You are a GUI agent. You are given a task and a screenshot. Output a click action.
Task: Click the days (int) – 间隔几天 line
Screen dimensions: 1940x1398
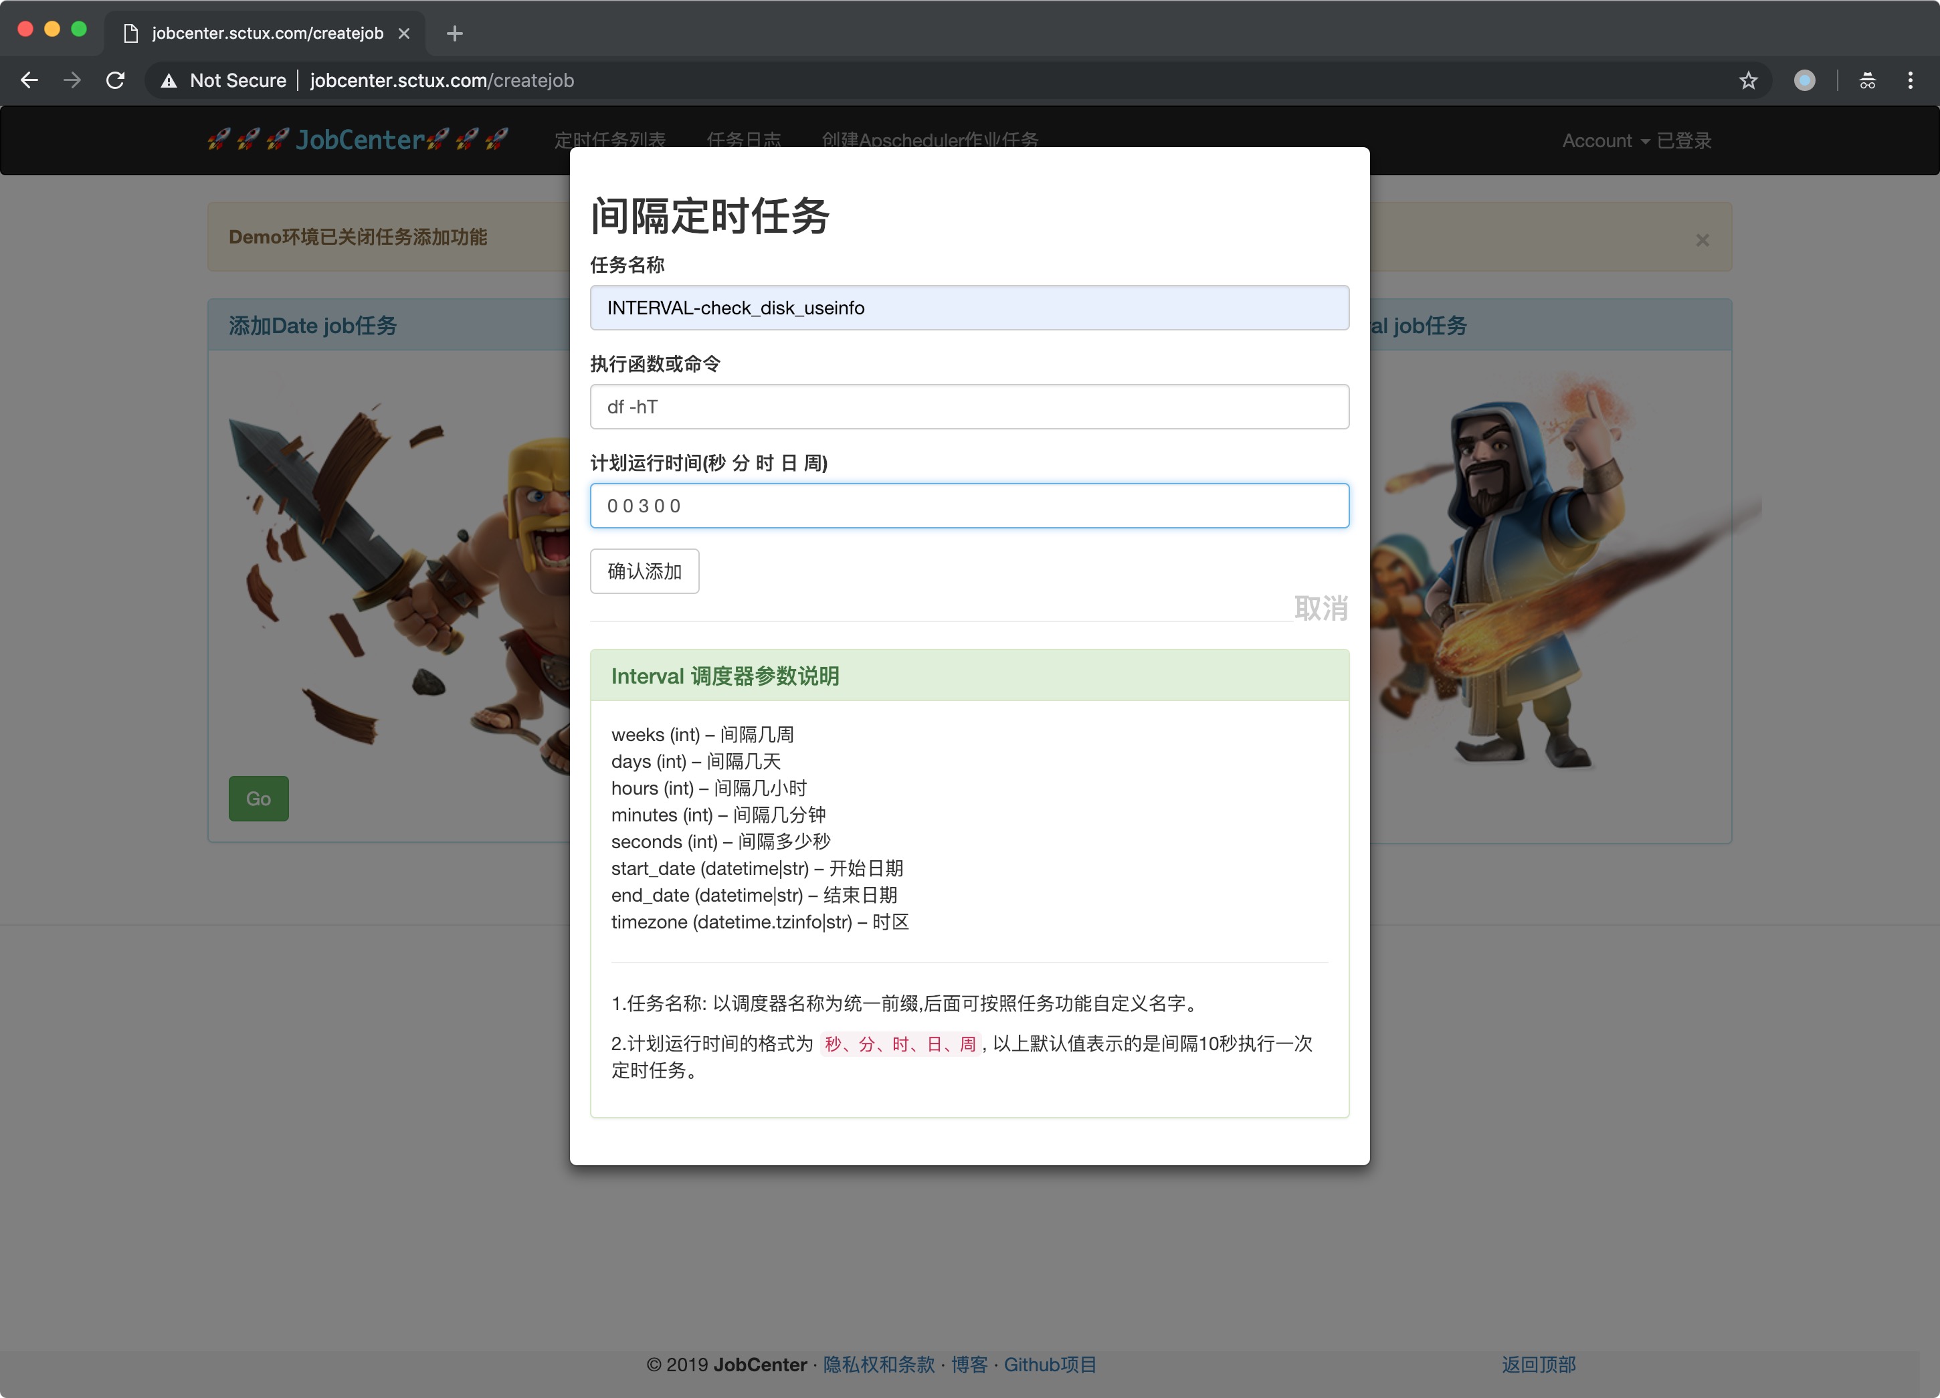tap(696, 761)
